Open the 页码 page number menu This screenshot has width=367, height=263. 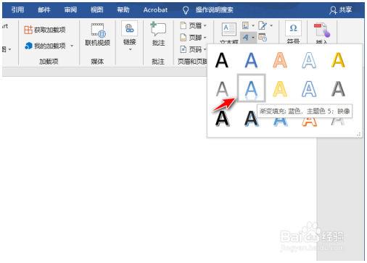click(194, 49)
